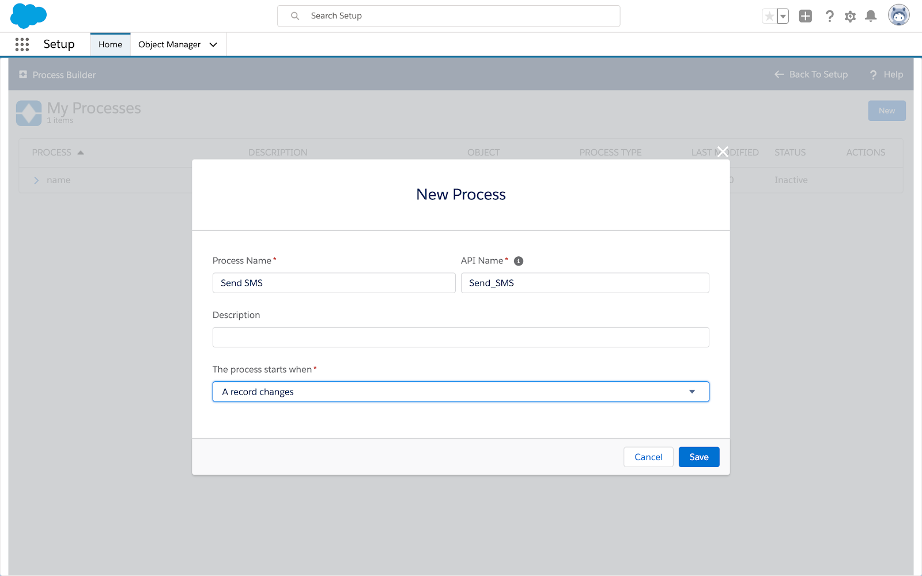Image resolution: width=922 pixels, height=576 pixels.
Task: Click the My Processes icon
Action: point(29,113)
